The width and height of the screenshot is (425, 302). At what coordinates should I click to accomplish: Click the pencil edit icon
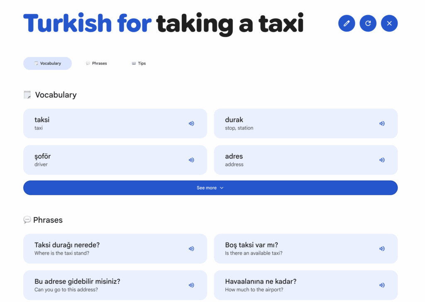tap(347, 23)
